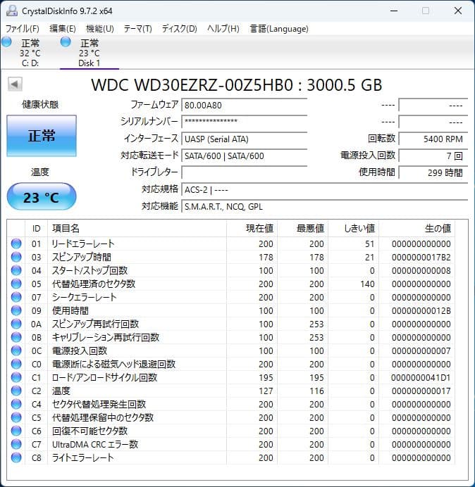
Task: Click status orb for C5 代替処理保留中のセクタ数 row
Action: point(16,417)
